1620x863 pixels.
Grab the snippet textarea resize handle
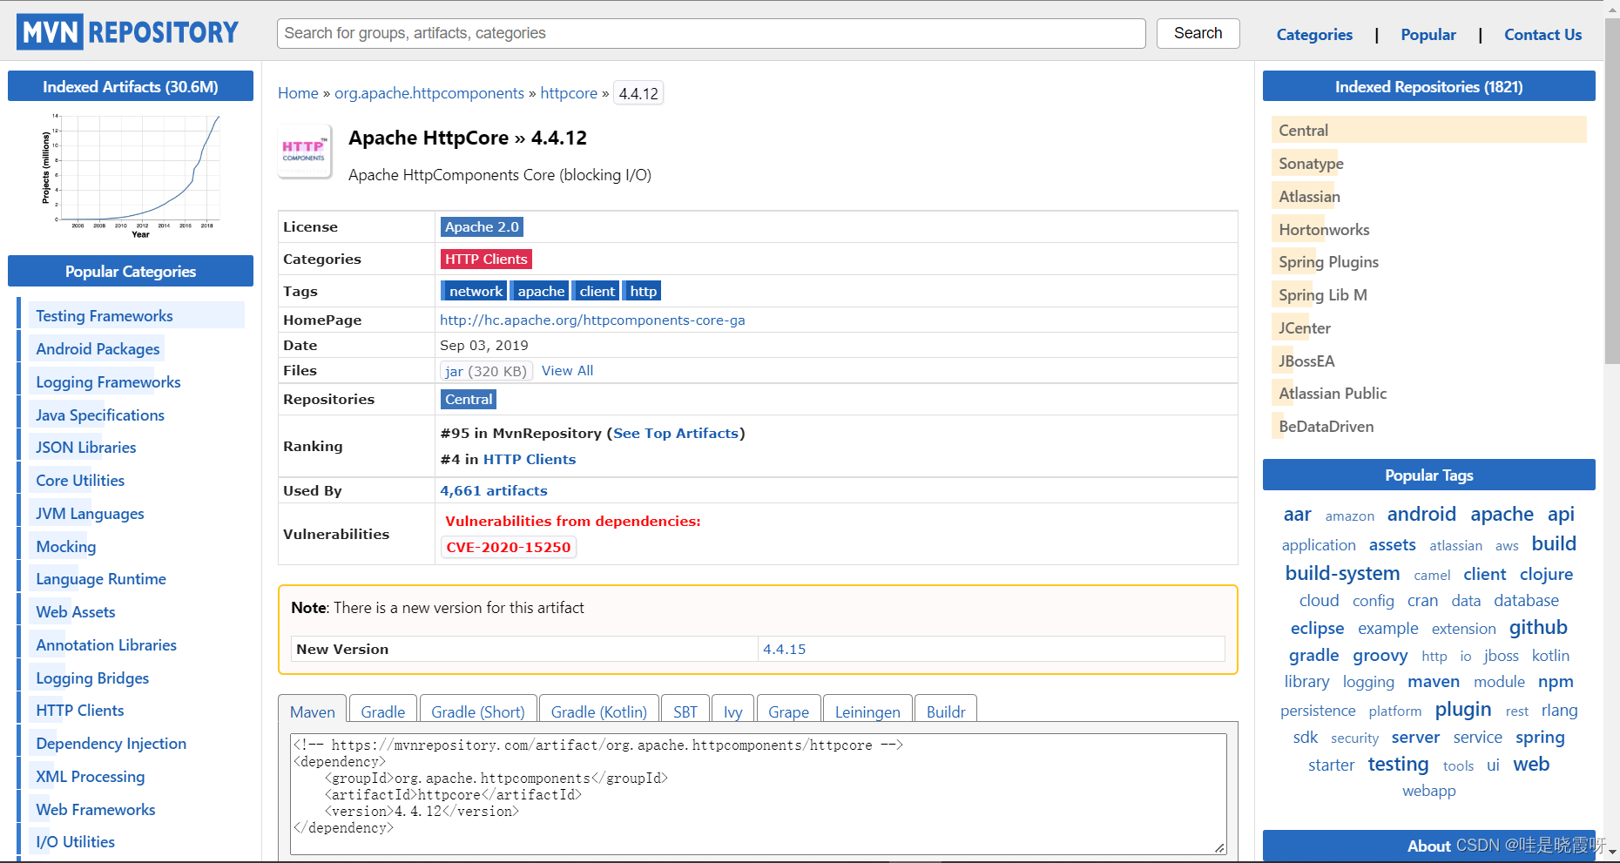coord(1219,847)
